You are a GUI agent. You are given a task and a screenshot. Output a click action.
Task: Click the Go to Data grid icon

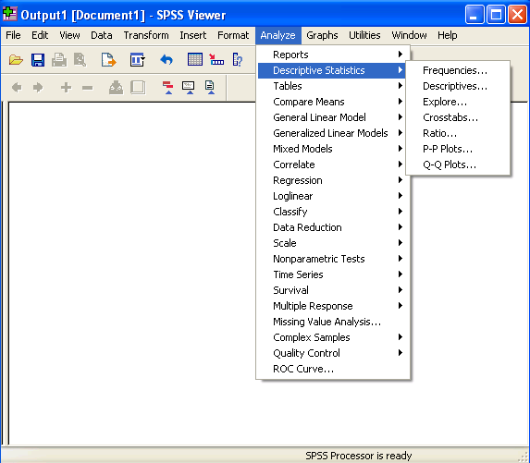[x=195, y=60]
